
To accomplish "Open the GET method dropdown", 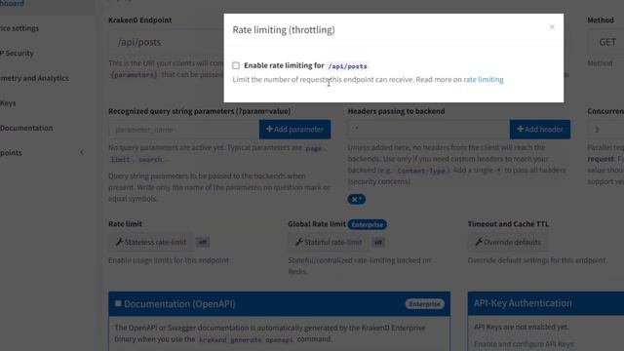I will 605,42.
